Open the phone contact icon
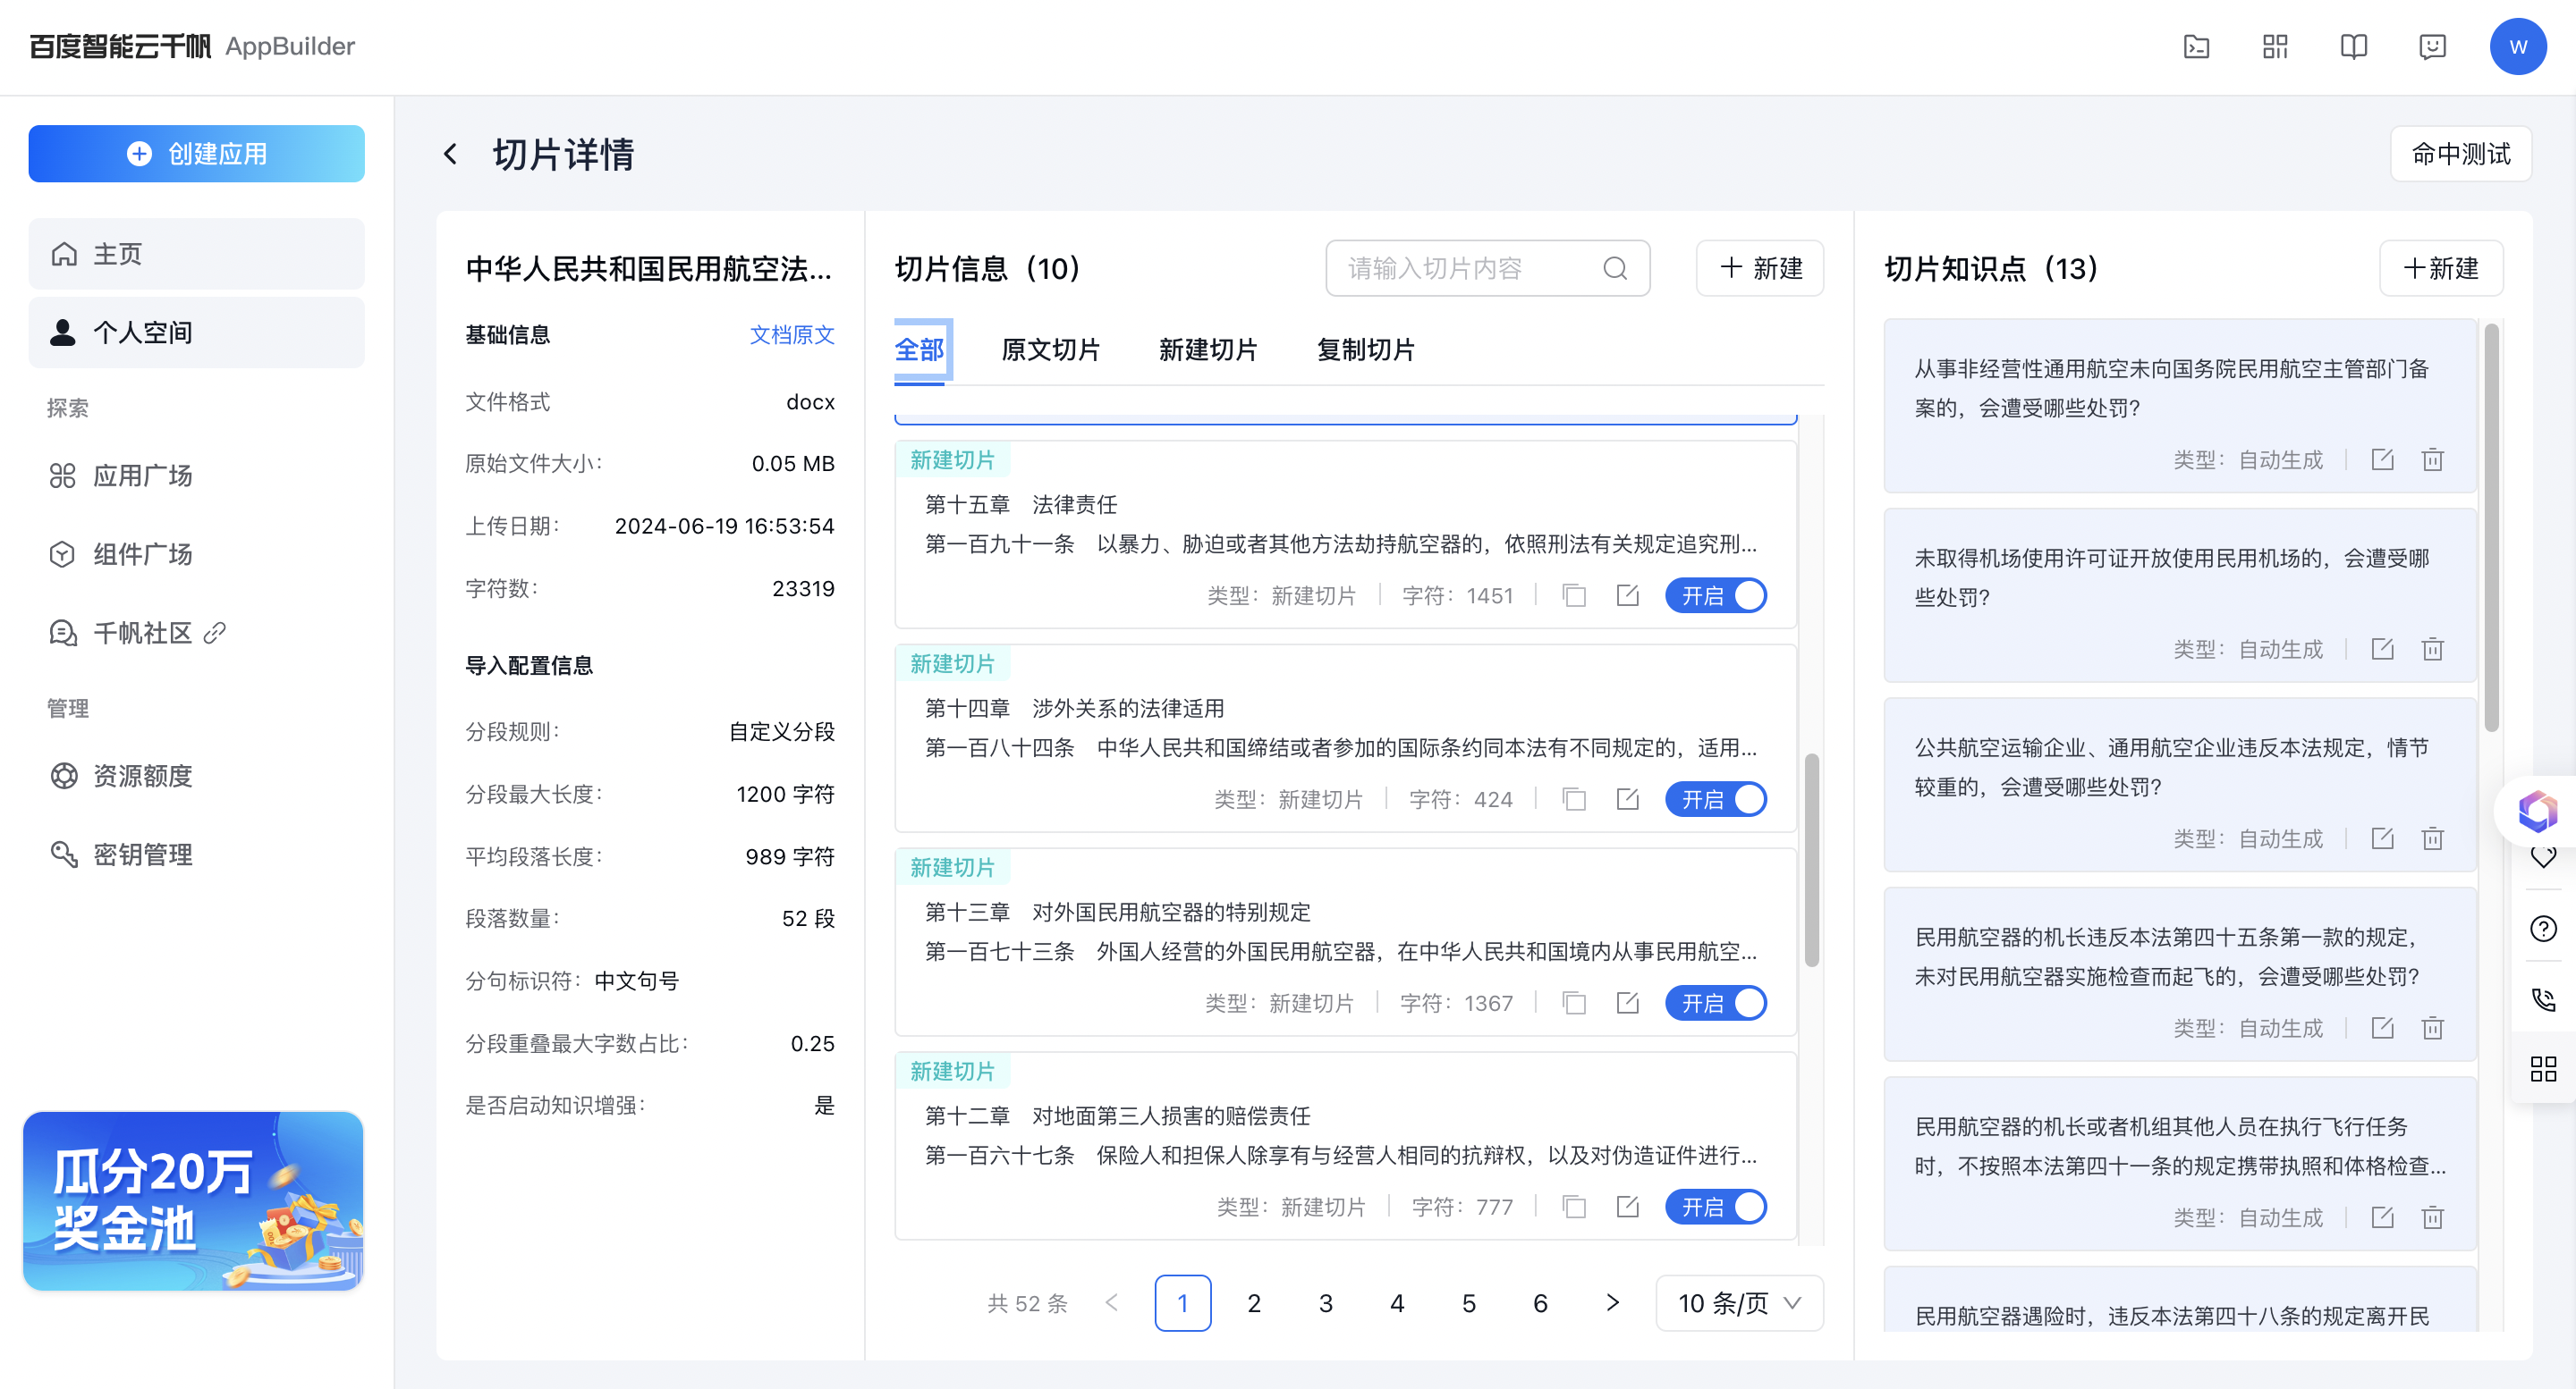The width and height of the screenshot is (2576, 1389). [x=2543, y=999]
